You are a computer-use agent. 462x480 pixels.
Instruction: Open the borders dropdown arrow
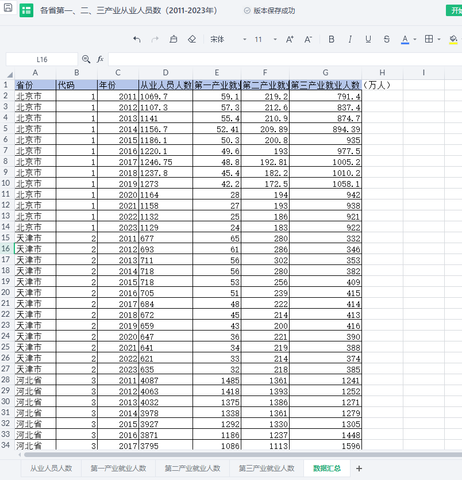pos(439,40)
